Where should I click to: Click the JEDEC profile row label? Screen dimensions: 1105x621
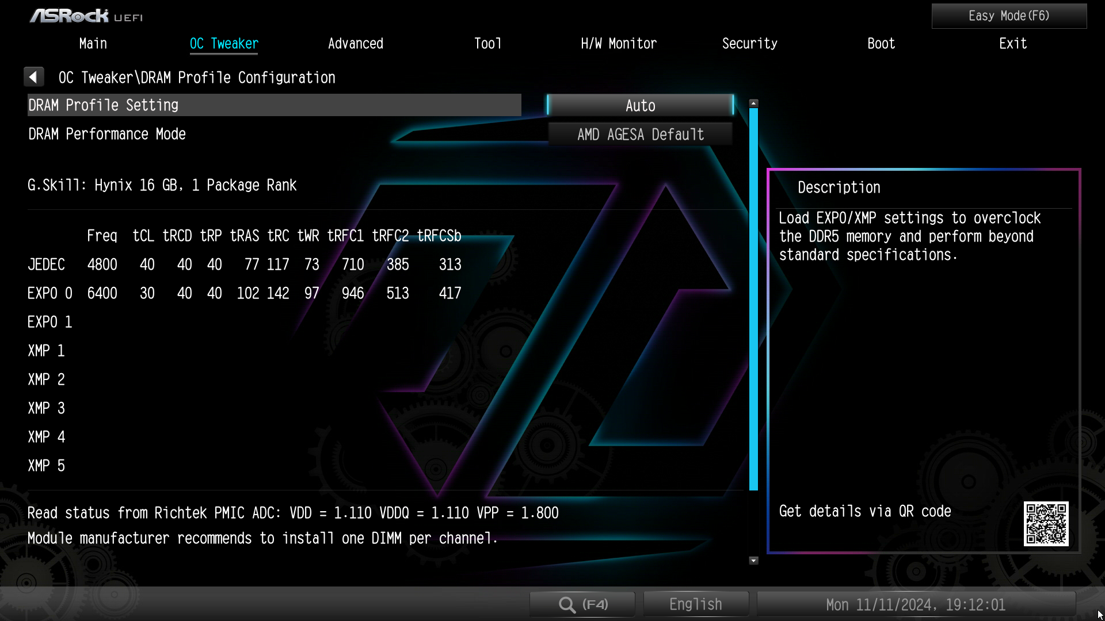pyautogui.click(x=46, y=264)
